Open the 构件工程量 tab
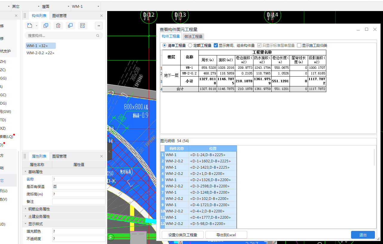The image size is (383, 244). pyautogui.click(x=171, y=36)
